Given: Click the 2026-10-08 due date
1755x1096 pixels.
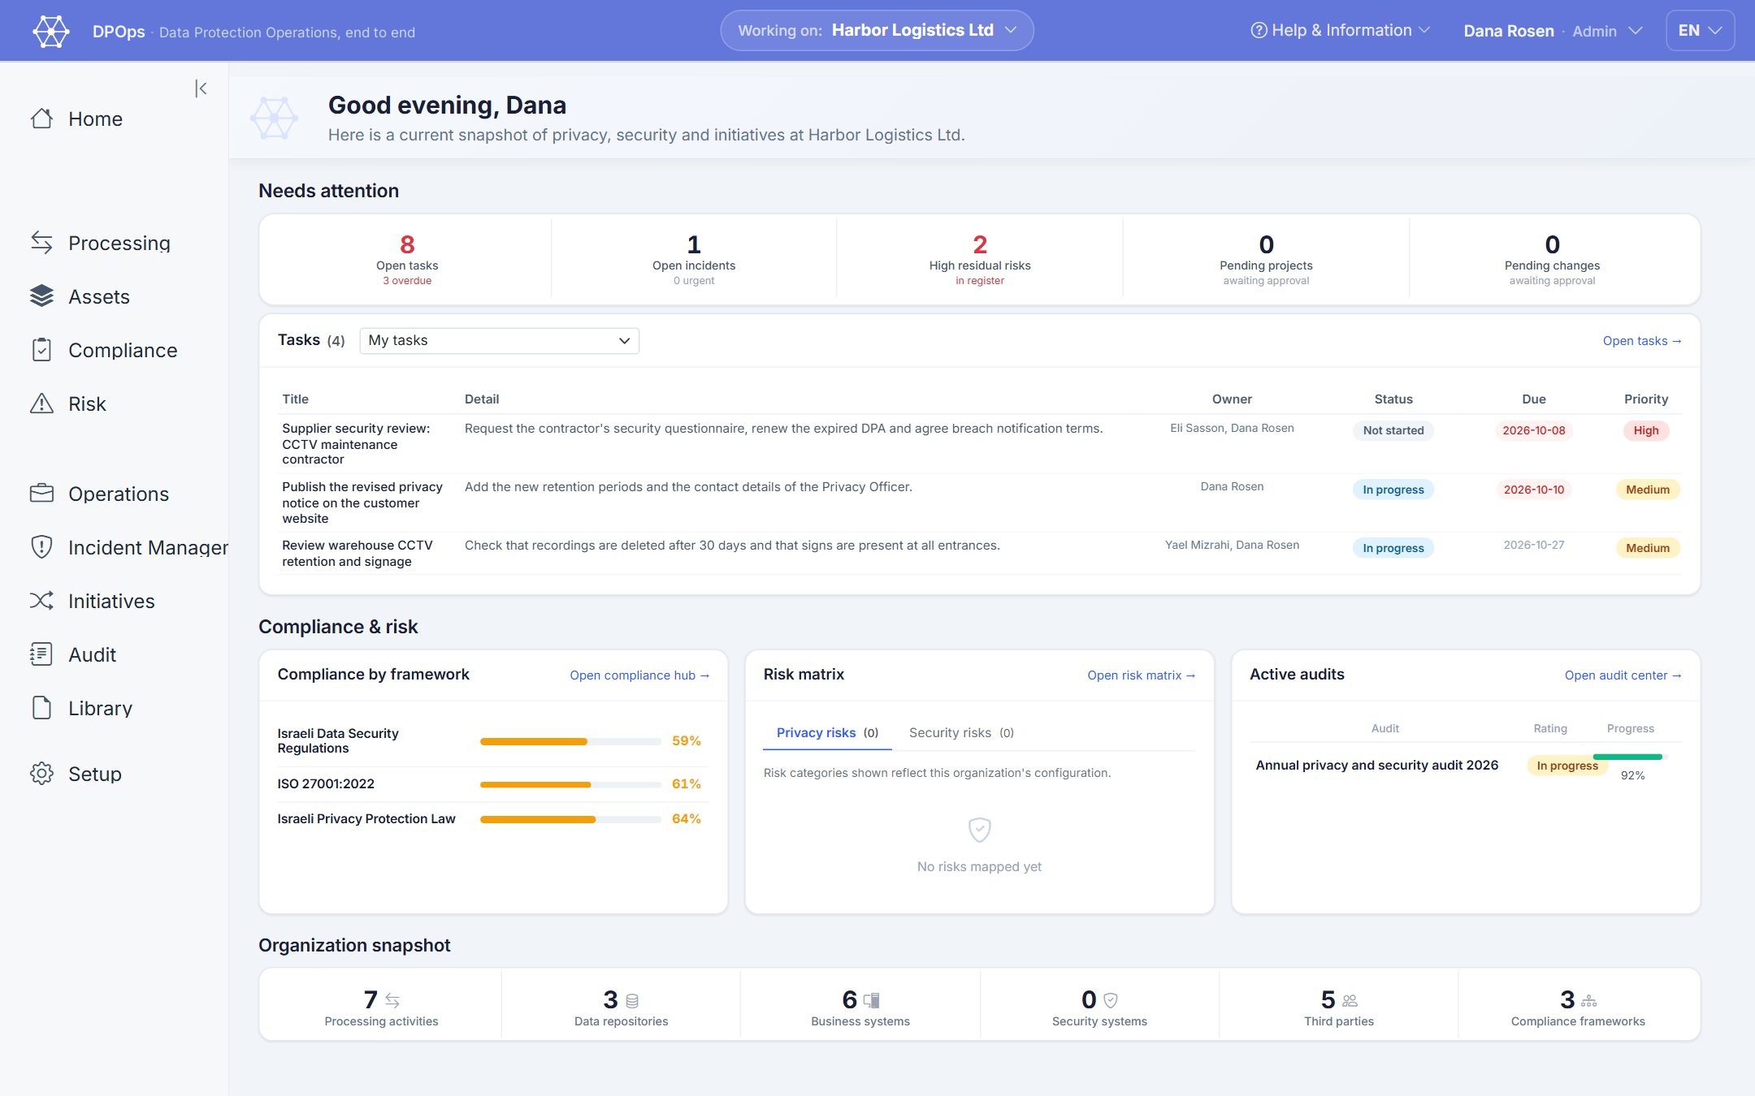Looking at the screenshot, I should [x=1533, y=430].
